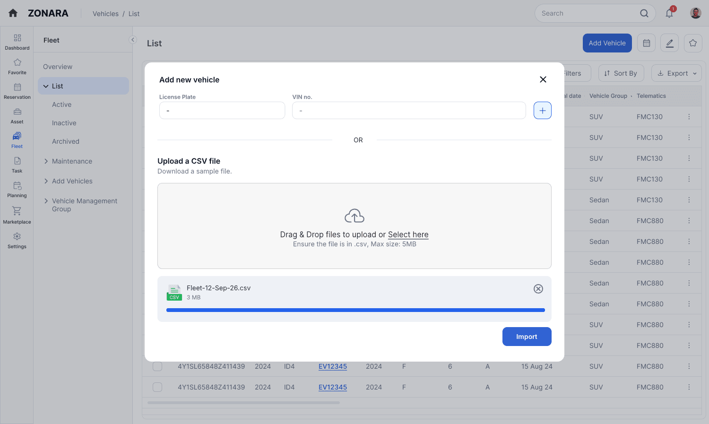Click the plus button beside VIN field
This screenshot has height=424, width=709.
pyautogui.click(x=543, y=111)
